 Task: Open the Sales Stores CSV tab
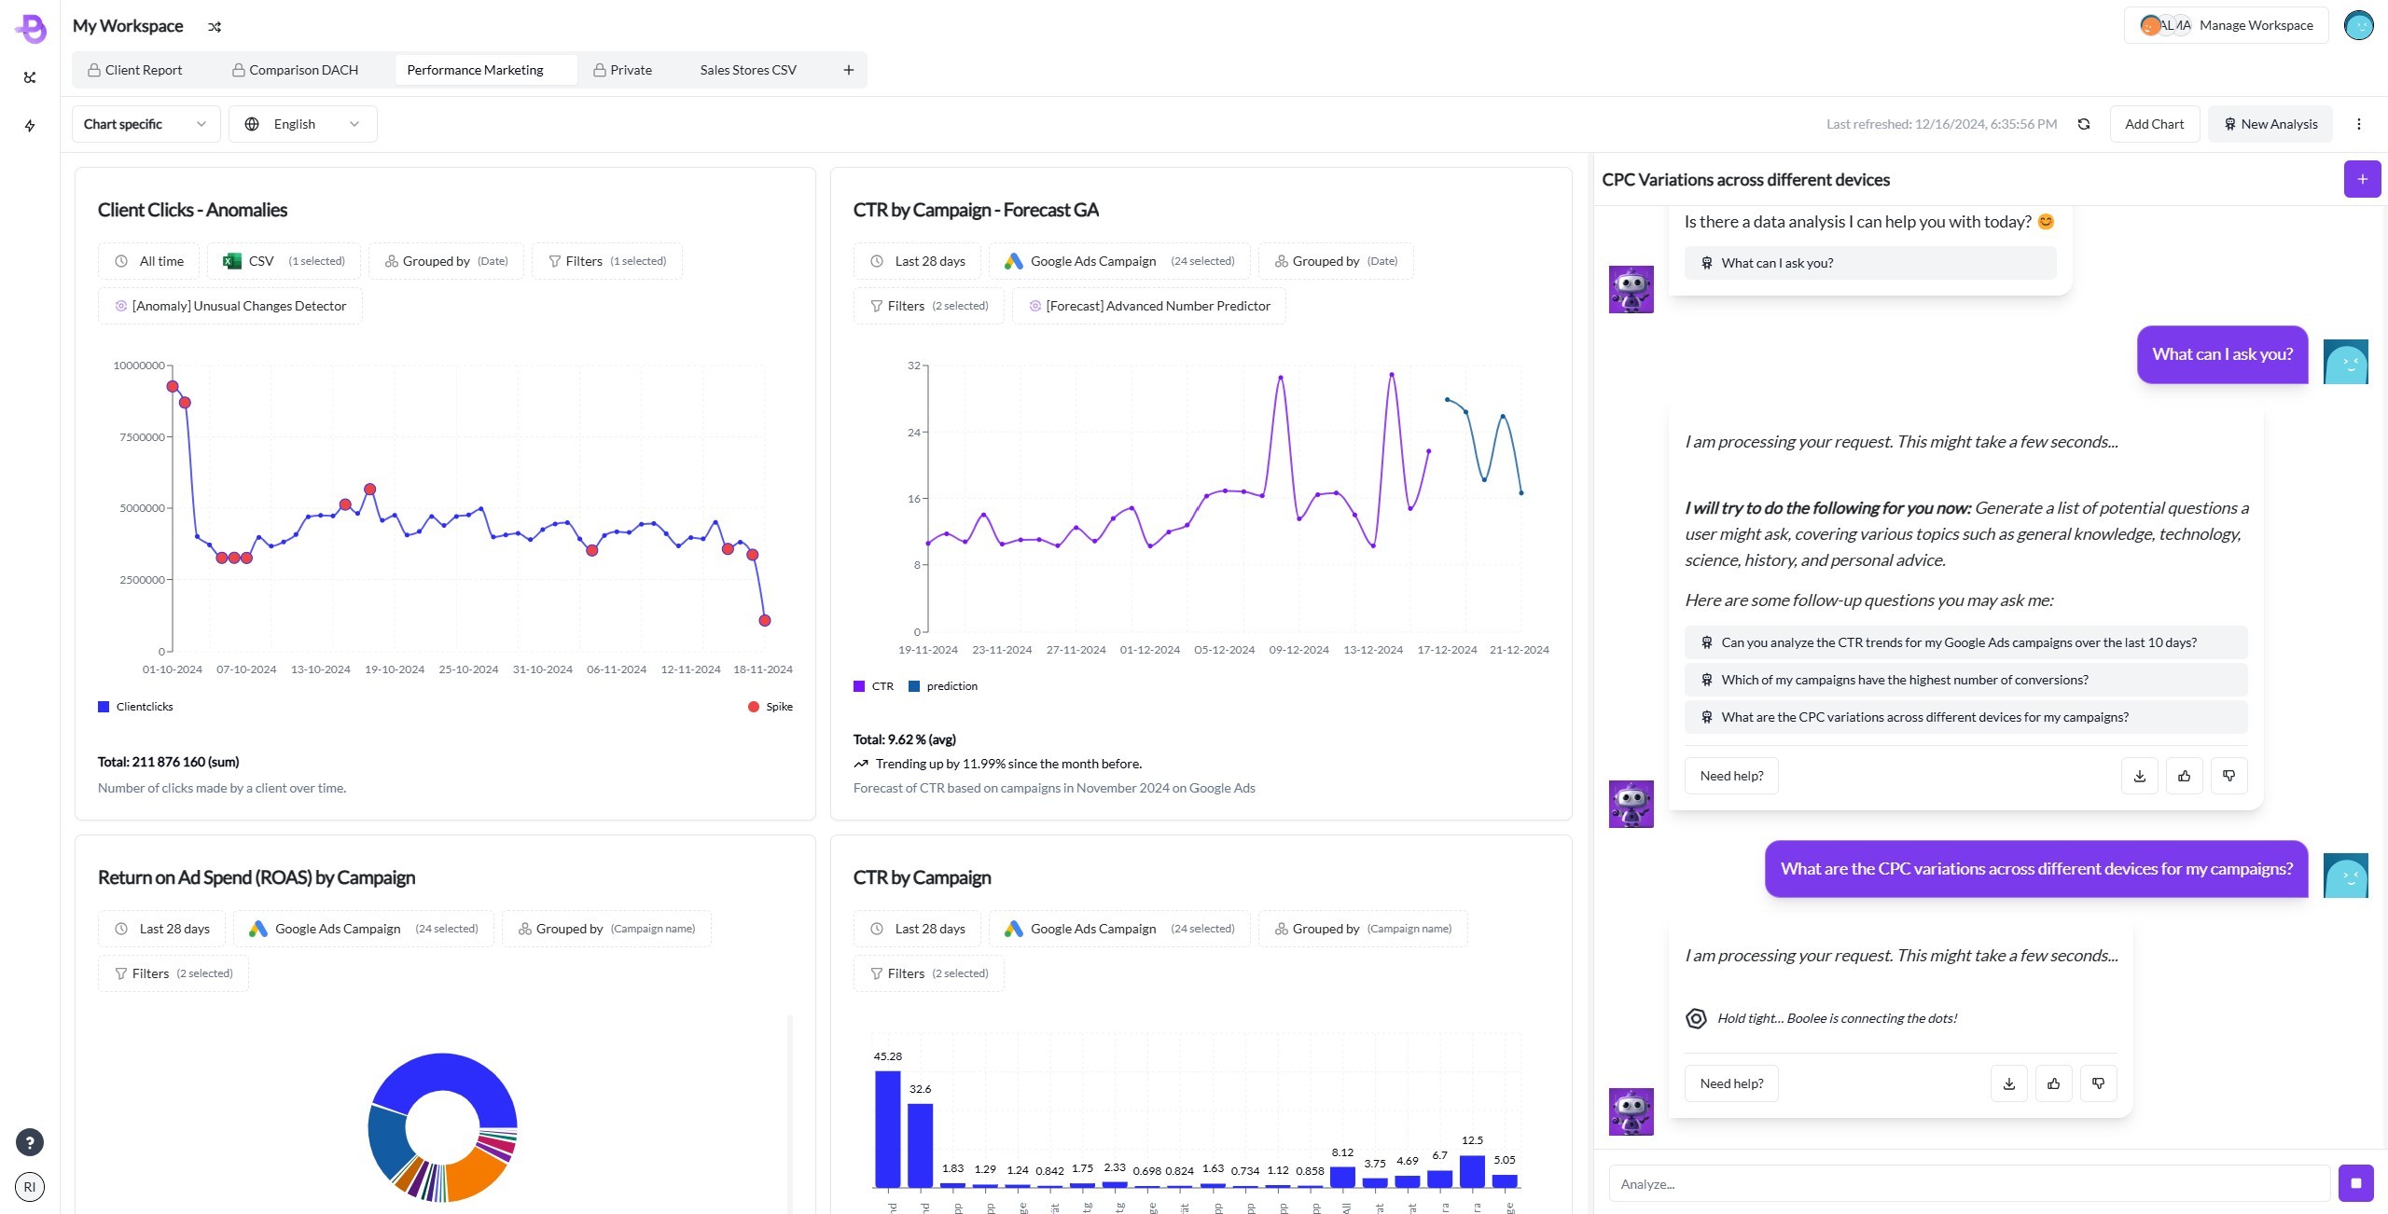coord(747,69)
